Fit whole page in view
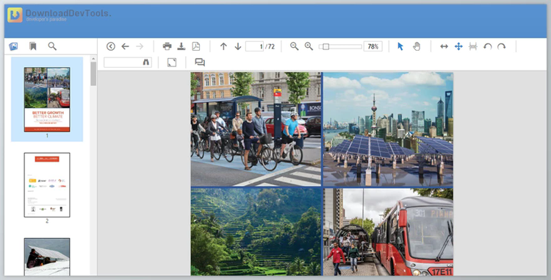This screenshot has height=280, width=551. pos(458,46)
